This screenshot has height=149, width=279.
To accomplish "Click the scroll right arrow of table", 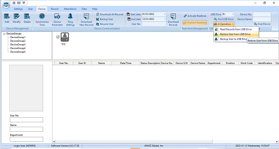I will pos(277,142).
